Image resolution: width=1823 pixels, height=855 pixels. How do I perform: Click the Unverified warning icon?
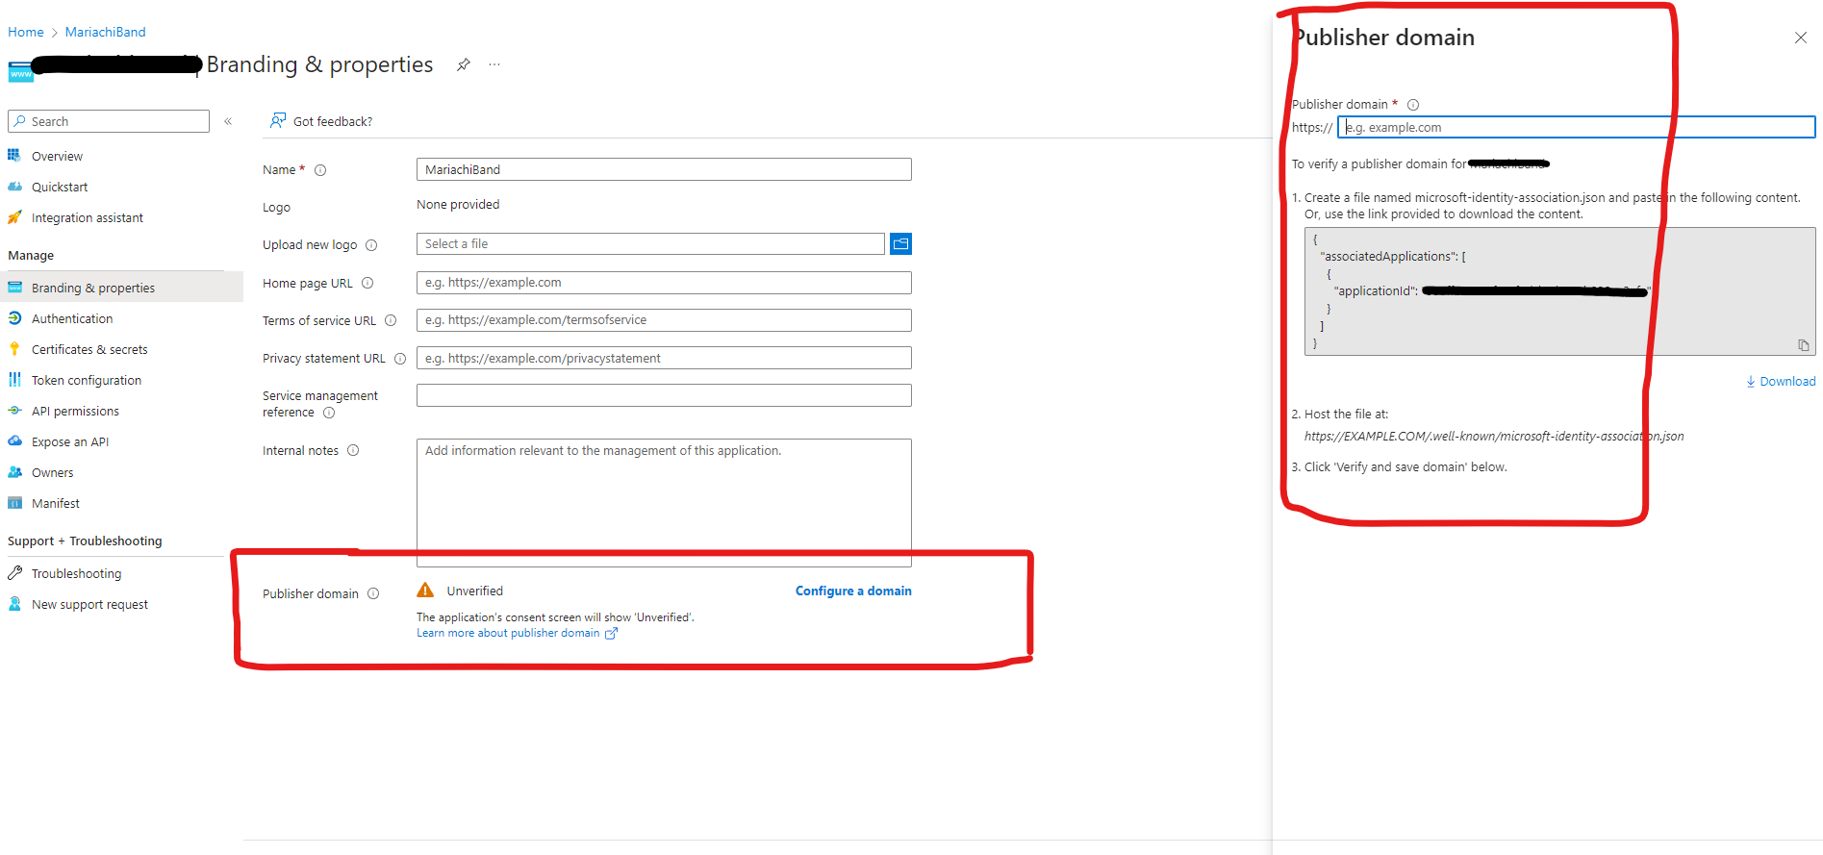pos(425,591)
